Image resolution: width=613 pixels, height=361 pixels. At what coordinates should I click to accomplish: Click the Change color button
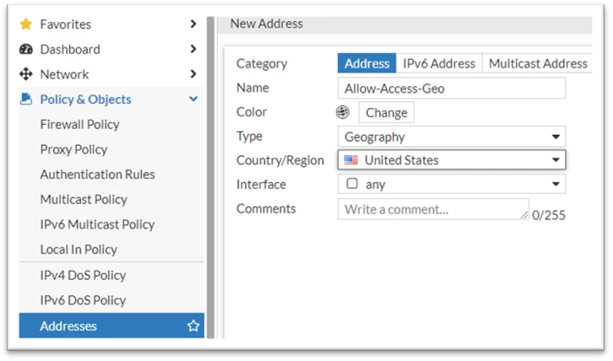(x=386, y=112)
